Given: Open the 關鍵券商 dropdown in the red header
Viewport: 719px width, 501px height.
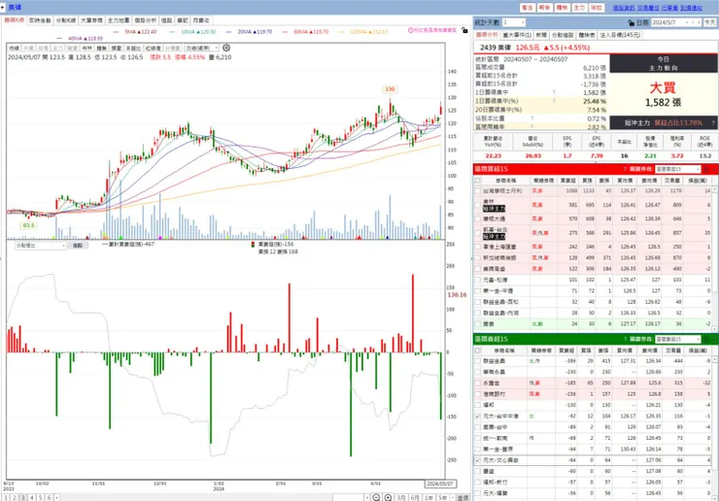Looking at the screenshot, I should pos(678,170).
